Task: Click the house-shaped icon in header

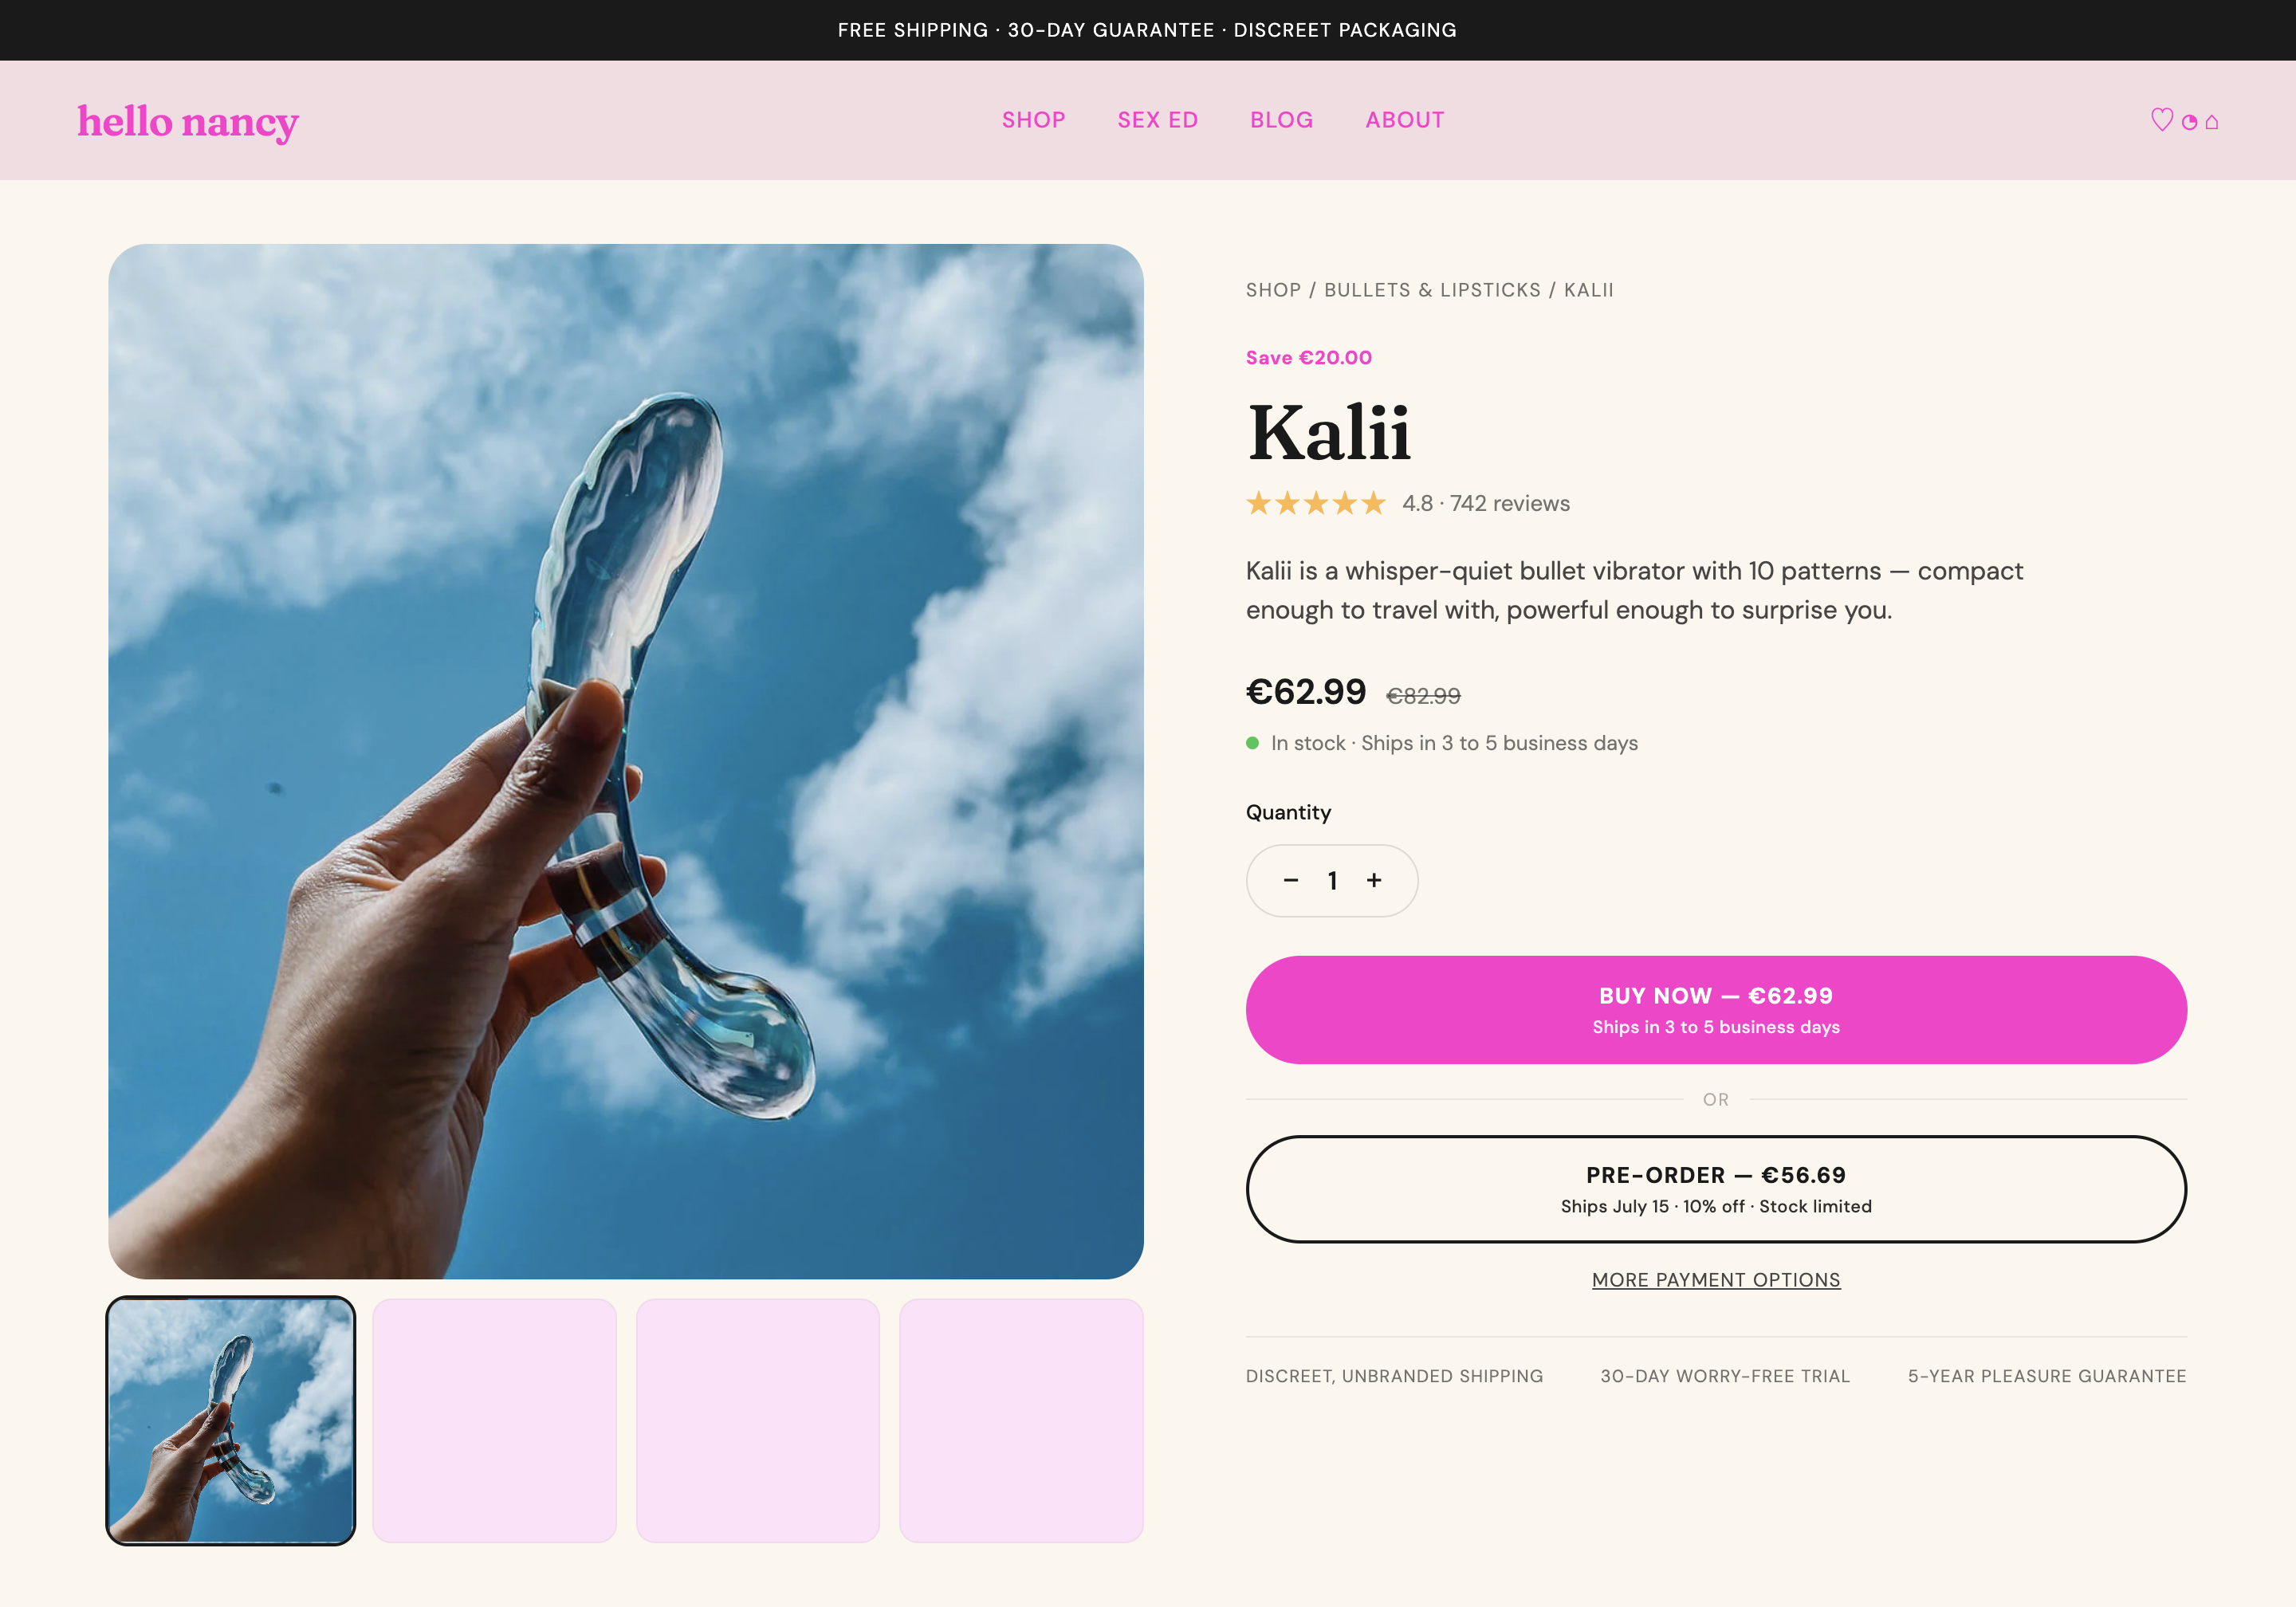Action: coord(2212,122)
